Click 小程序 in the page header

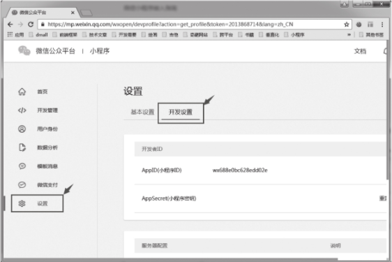tap(100, 51)
